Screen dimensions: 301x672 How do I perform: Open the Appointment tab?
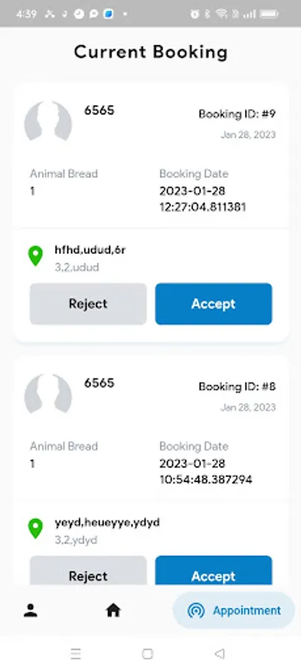pos(234,610)
